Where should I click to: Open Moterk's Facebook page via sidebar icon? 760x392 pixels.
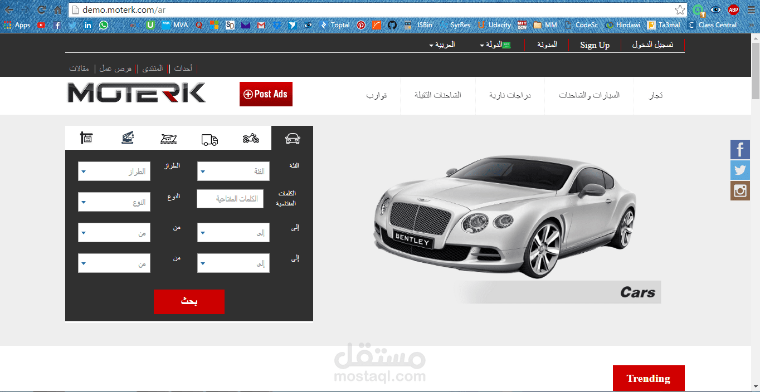click(740, 149)
